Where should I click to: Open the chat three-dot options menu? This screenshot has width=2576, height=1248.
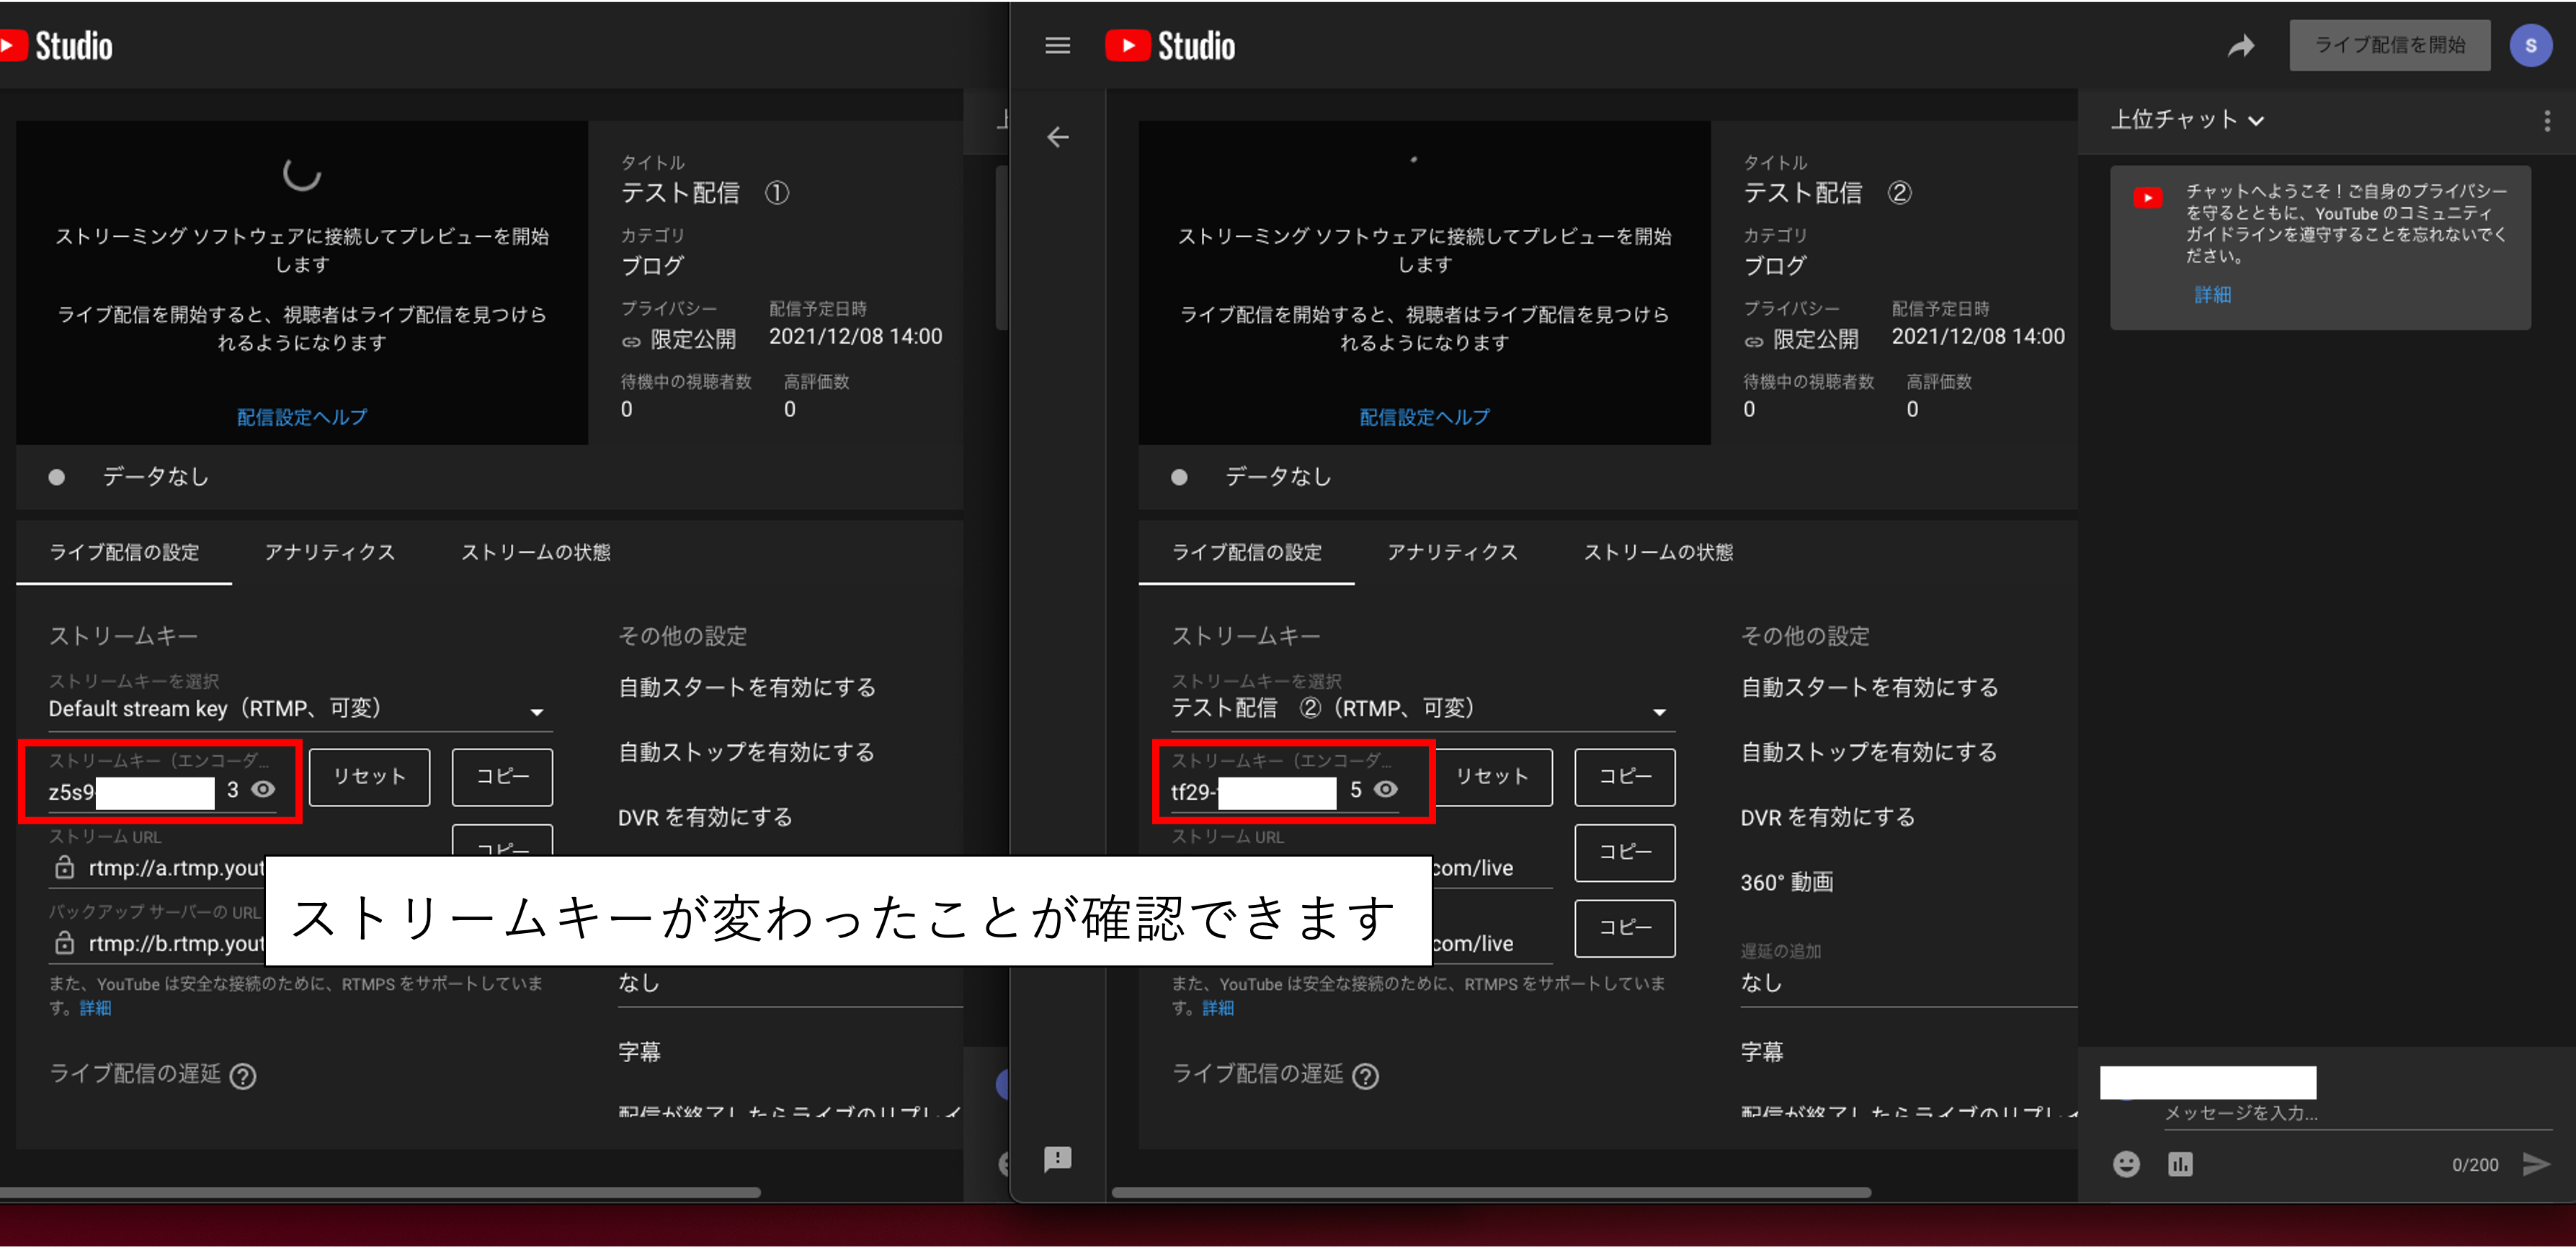pos(2548,120)
